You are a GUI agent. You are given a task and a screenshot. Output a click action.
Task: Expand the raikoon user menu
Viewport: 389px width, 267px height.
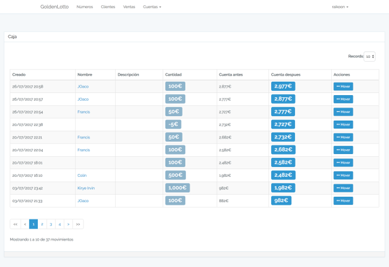(340, 7)
